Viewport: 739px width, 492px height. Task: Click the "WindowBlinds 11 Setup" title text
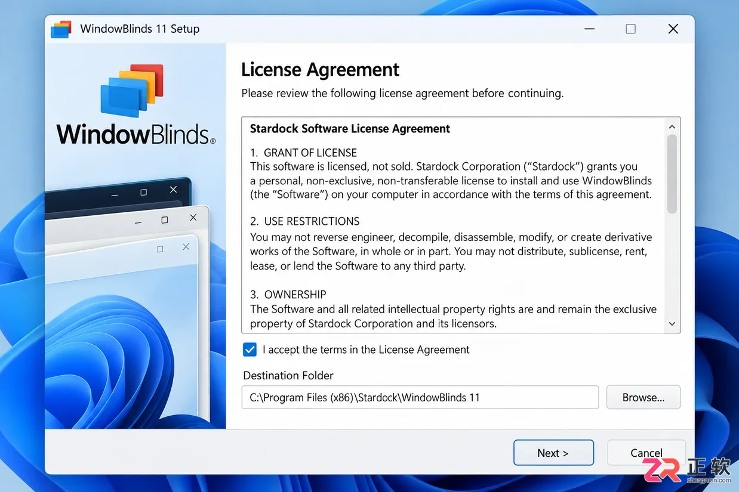point(140,29)
